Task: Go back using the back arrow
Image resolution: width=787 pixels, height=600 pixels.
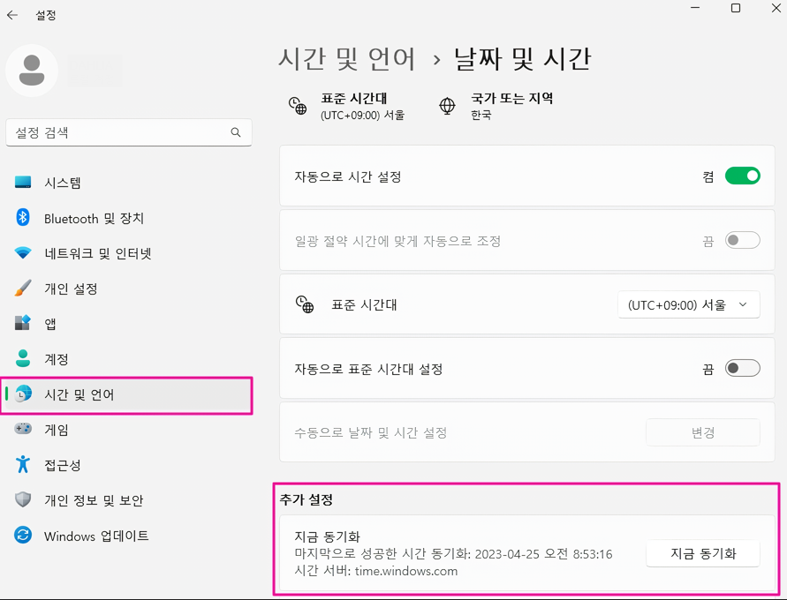Action: click(12, 15)
